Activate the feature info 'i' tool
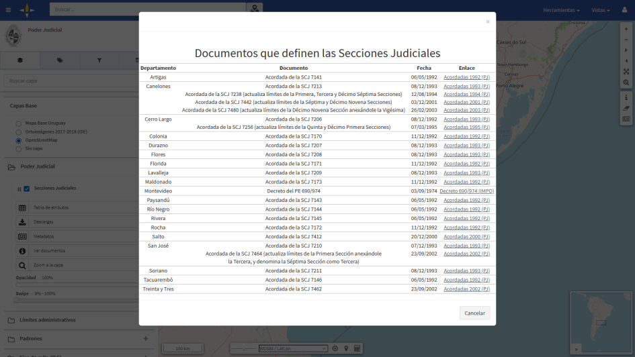Image resolution: width=635 pixels, height=357 pixels. click(626, 97)
